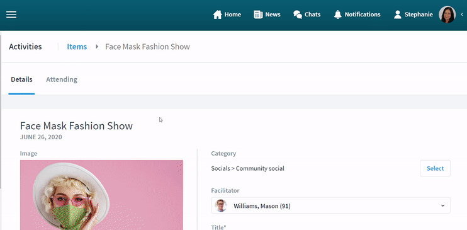Image resolution: width=467 pixels, height=230 pixels.
Task: Click the Items breadcrumb link
Action: click(x=77, y=47)
